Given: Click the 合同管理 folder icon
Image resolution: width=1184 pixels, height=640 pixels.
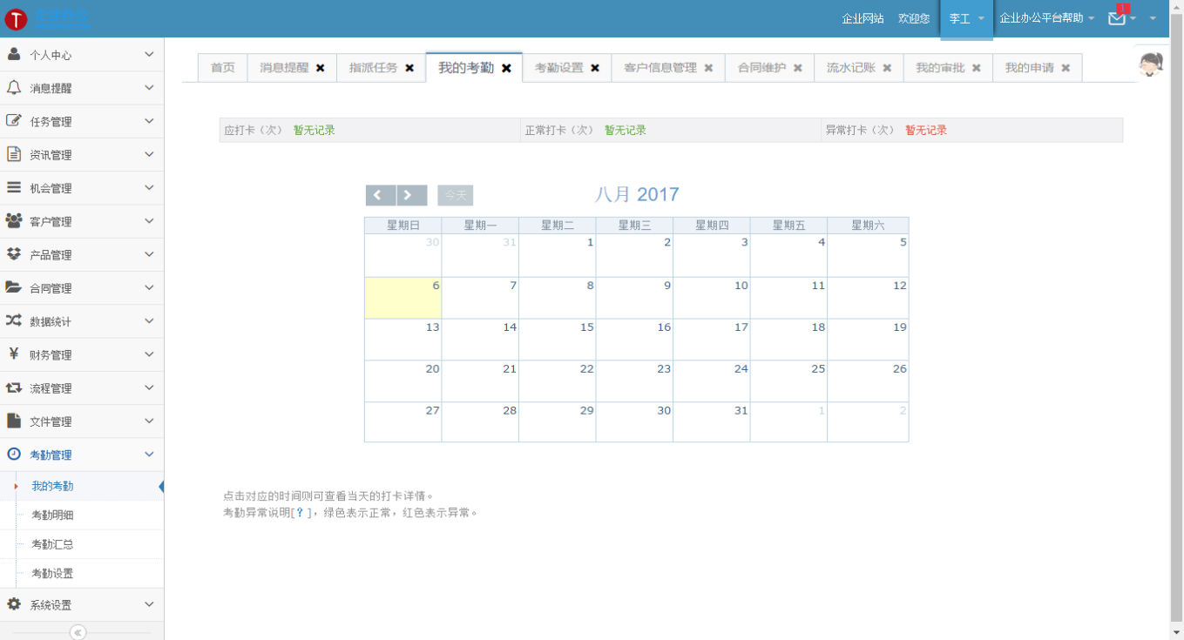Looking at the screenshot, I should tap(14, 287).
